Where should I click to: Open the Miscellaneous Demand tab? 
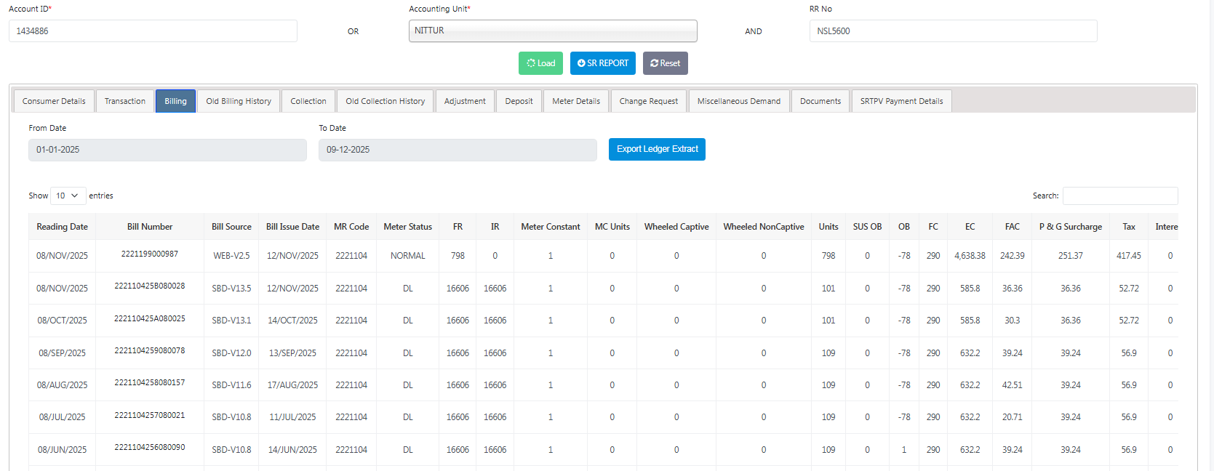click(x=738, y=101)
